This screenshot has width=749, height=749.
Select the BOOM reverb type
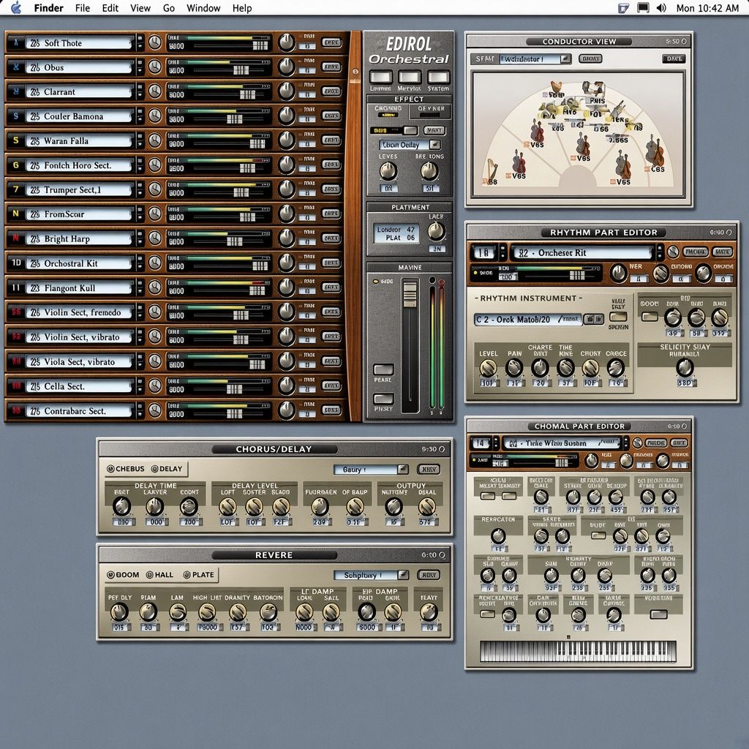coord(123,575)
